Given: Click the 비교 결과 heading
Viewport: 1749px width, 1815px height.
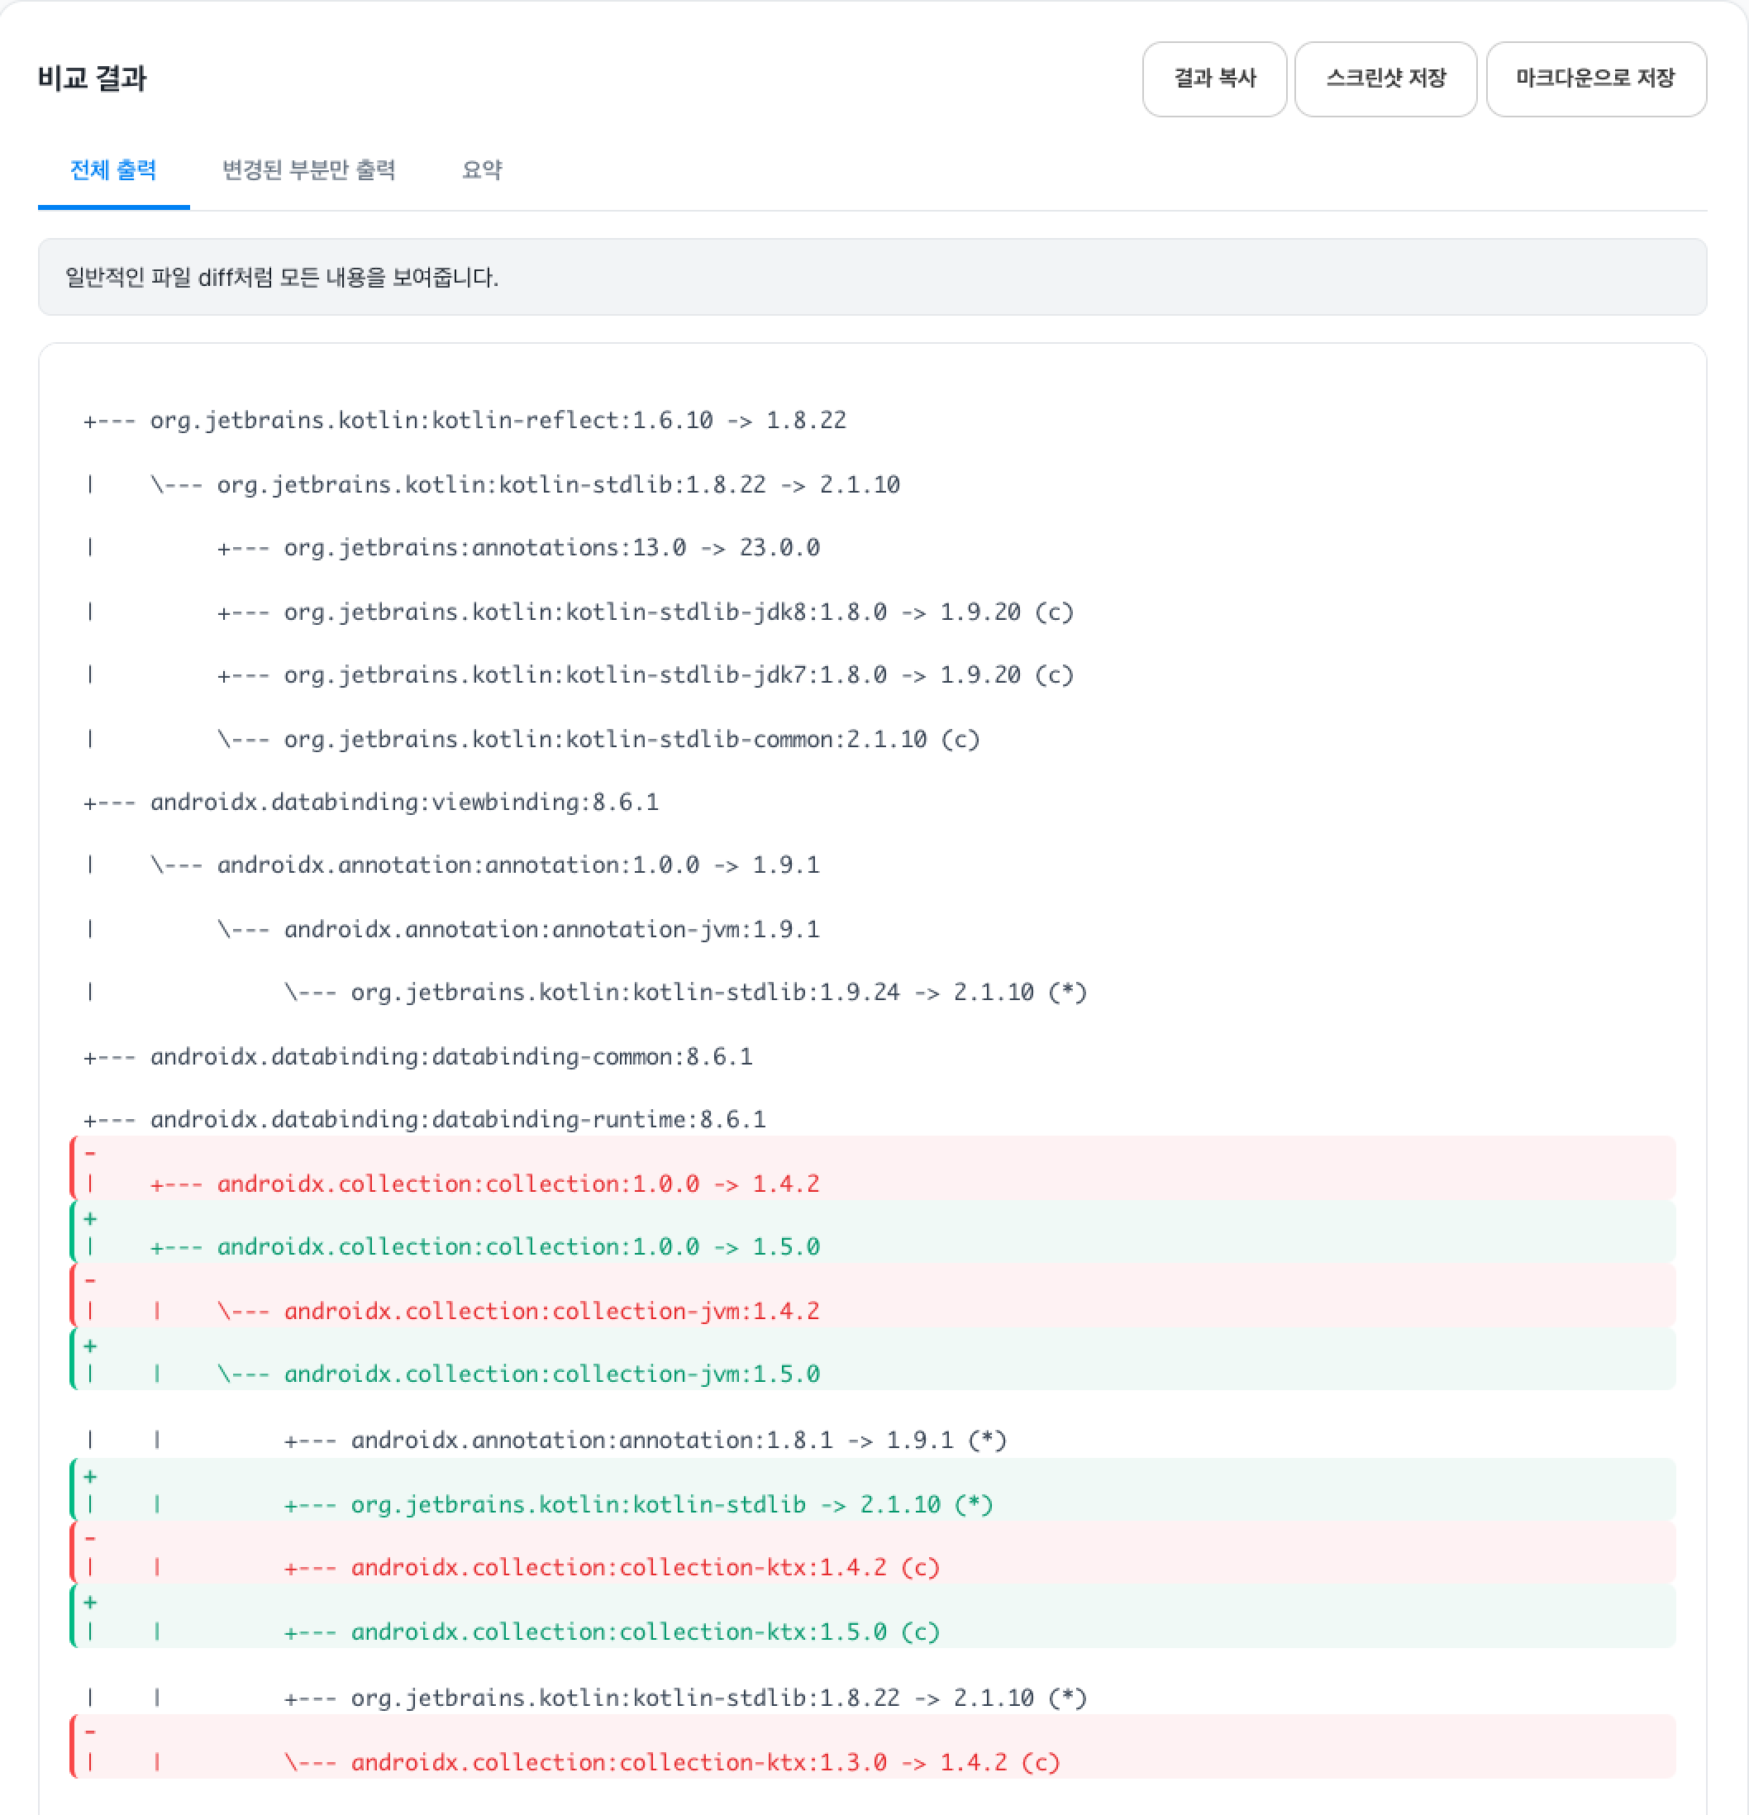Looking at the screenshot, I should click(93, 79).
